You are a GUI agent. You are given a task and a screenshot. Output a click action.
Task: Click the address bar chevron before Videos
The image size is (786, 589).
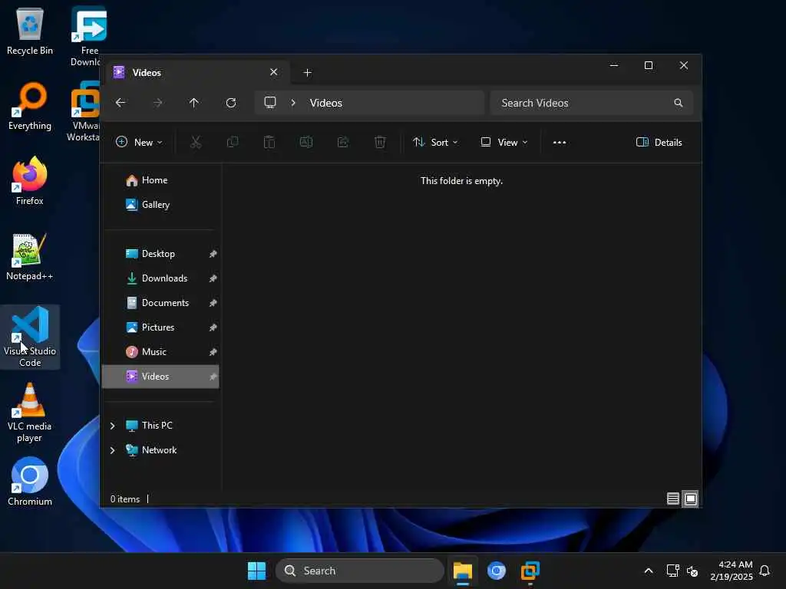coord(293,103)
